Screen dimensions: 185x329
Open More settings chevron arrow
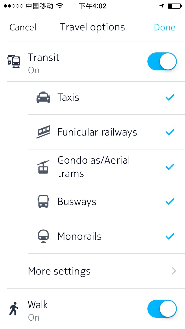click(x=174, y=271)
